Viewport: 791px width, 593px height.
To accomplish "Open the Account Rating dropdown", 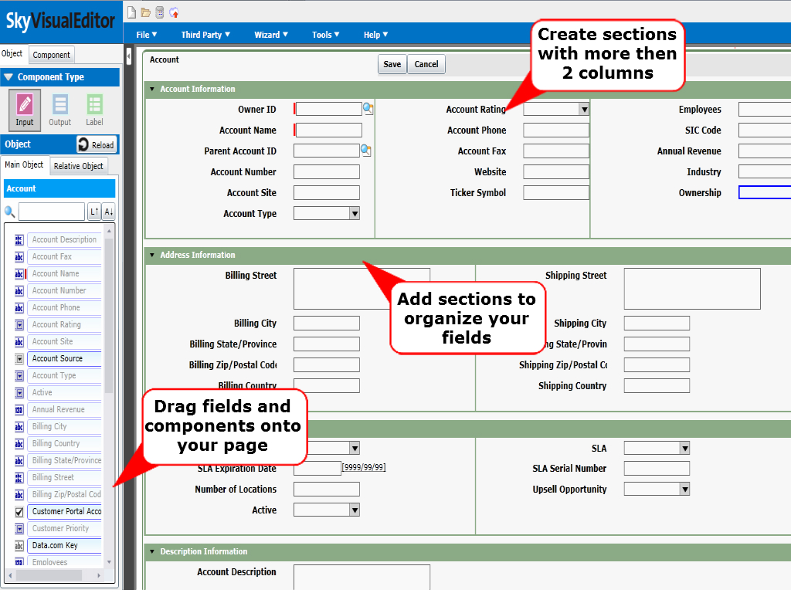I will [x=584, y=109].
